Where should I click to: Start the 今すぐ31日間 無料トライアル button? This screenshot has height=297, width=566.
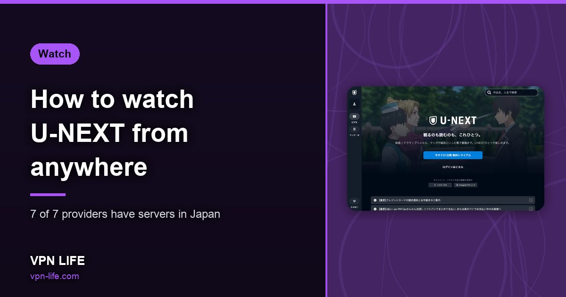(453, 155)
